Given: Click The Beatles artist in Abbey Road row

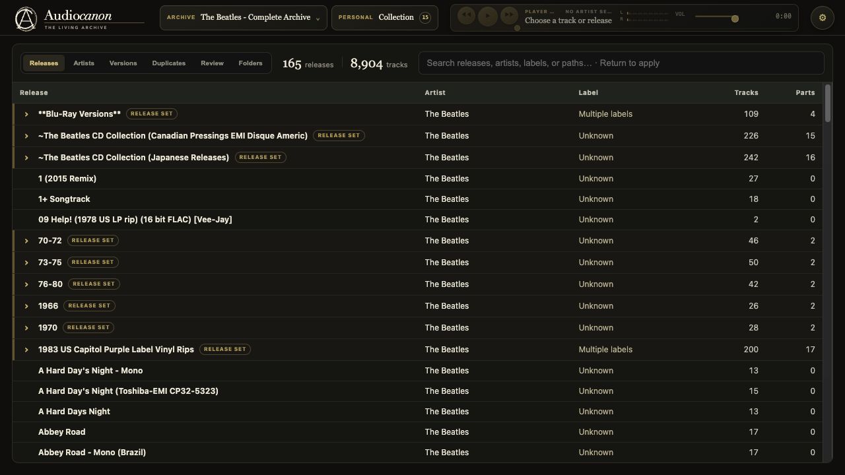Looking at the screenshot, I should point(447,432).
